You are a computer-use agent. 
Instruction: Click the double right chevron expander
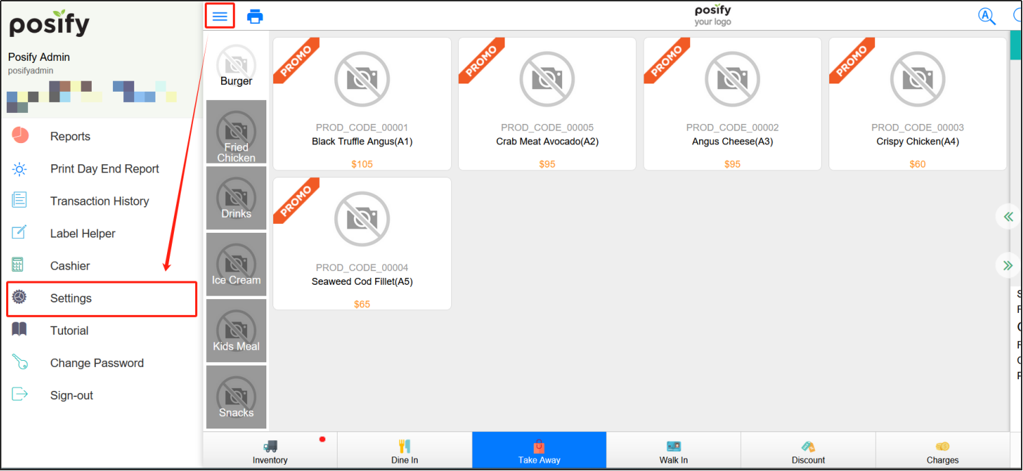[x=1008, y=265]
